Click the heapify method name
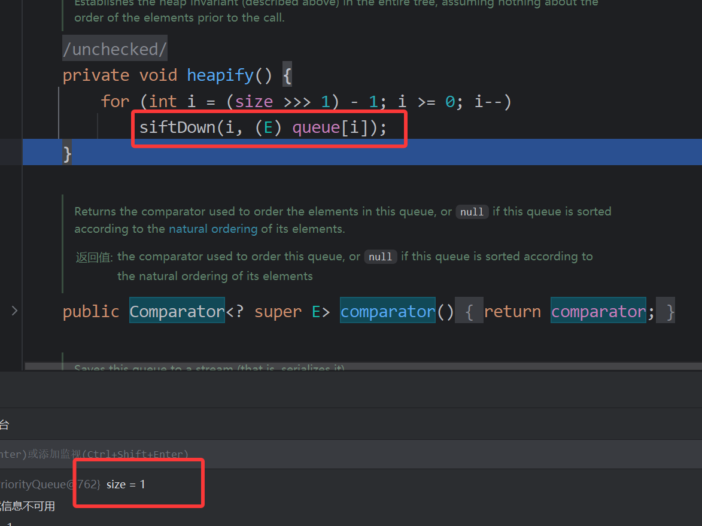 coord(220,75)
